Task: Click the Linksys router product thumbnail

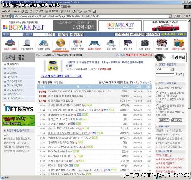Action: [x=53, y=66]
